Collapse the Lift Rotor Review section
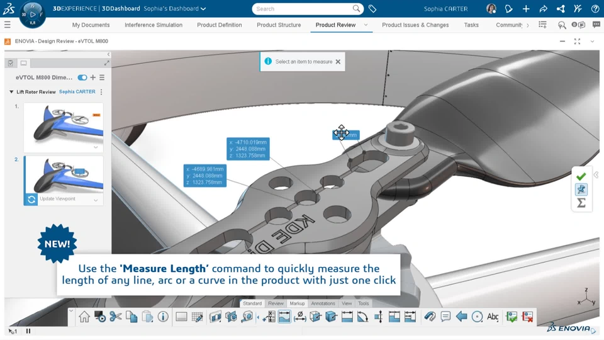The image size is (604, 340). click(11, 92)
